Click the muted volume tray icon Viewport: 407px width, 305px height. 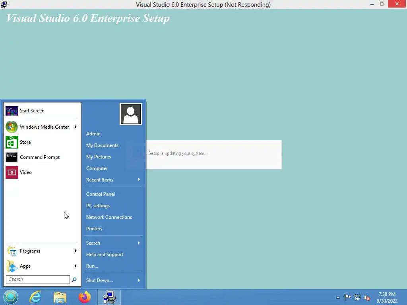click(367, 298)
